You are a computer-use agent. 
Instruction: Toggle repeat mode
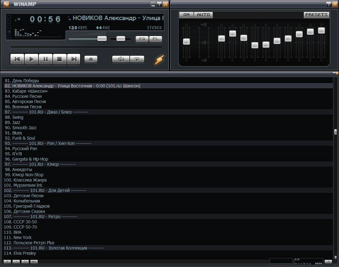pos(137,59)
